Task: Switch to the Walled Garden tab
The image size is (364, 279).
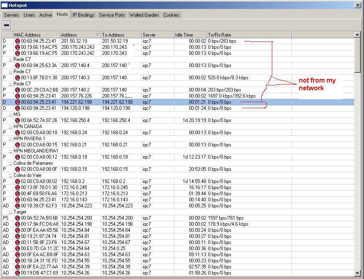Action: pos(144,15)
